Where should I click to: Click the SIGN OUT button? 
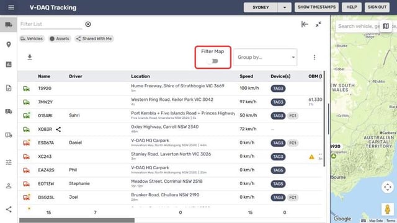[x=377, y=7]
